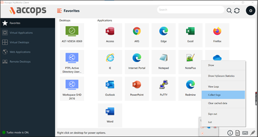Click the keyboard icon in bottom bar

point(245,133)
